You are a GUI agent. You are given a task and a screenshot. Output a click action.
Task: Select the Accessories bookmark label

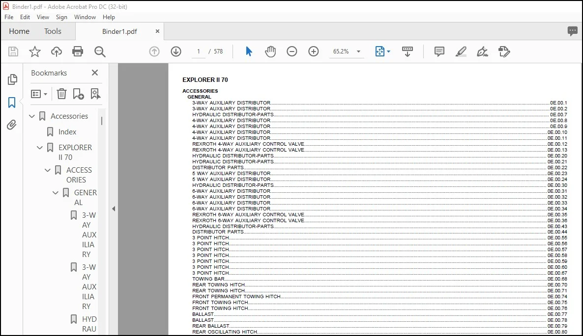click(69, 116)
